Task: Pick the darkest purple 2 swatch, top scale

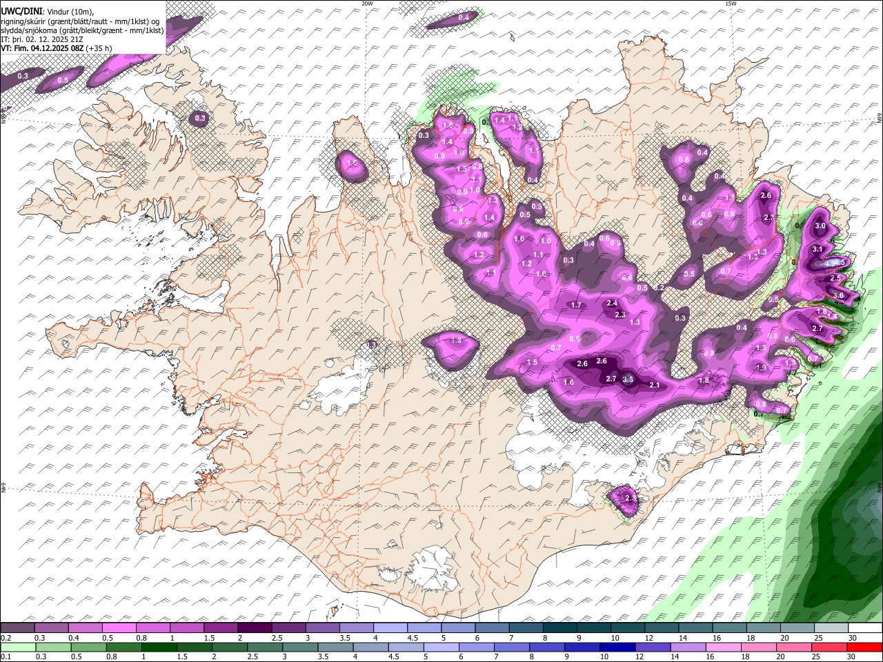Action: 254,628
